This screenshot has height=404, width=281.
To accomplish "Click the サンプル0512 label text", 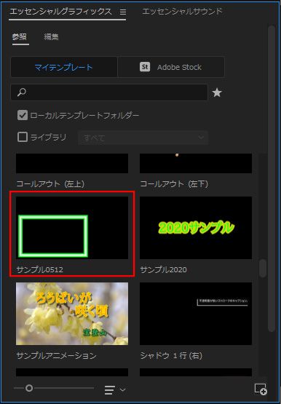I will click(39, 270).
